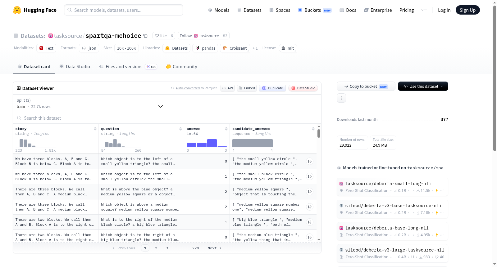
Task: Open the three-dot more options button
Action: coord(341,98)
